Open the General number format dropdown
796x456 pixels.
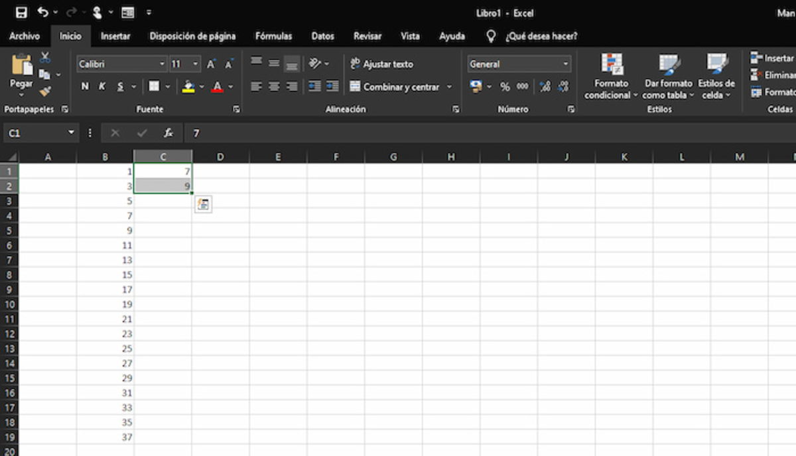click(565, 64)
